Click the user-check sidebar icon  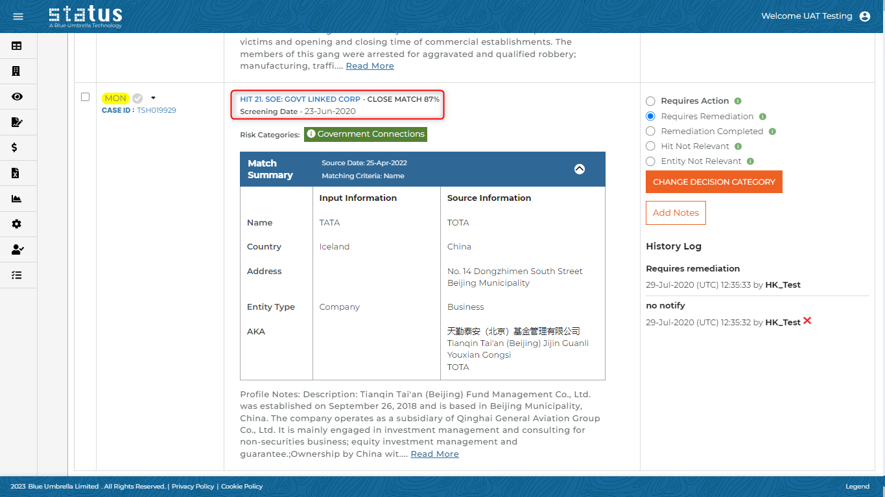coord(18,249)
